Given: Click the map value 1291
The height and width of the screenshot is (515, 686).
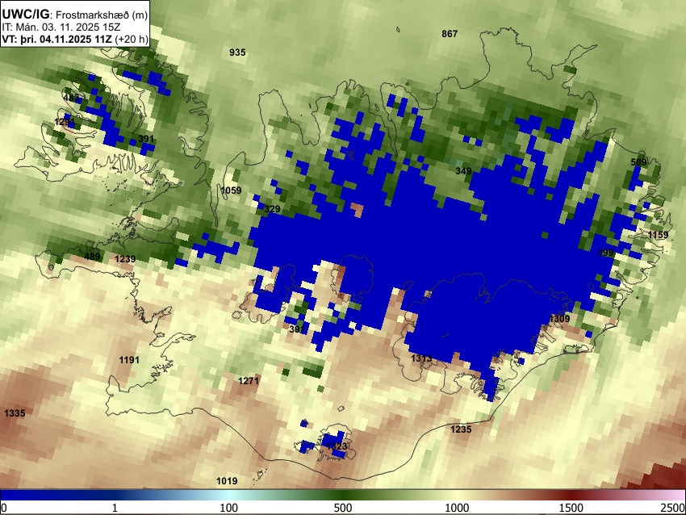Looking at the screenshot, I should coord(65,122).
